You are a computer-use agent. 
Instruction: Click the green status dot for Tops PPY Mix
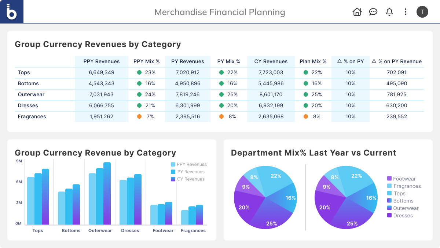[139, 72]
